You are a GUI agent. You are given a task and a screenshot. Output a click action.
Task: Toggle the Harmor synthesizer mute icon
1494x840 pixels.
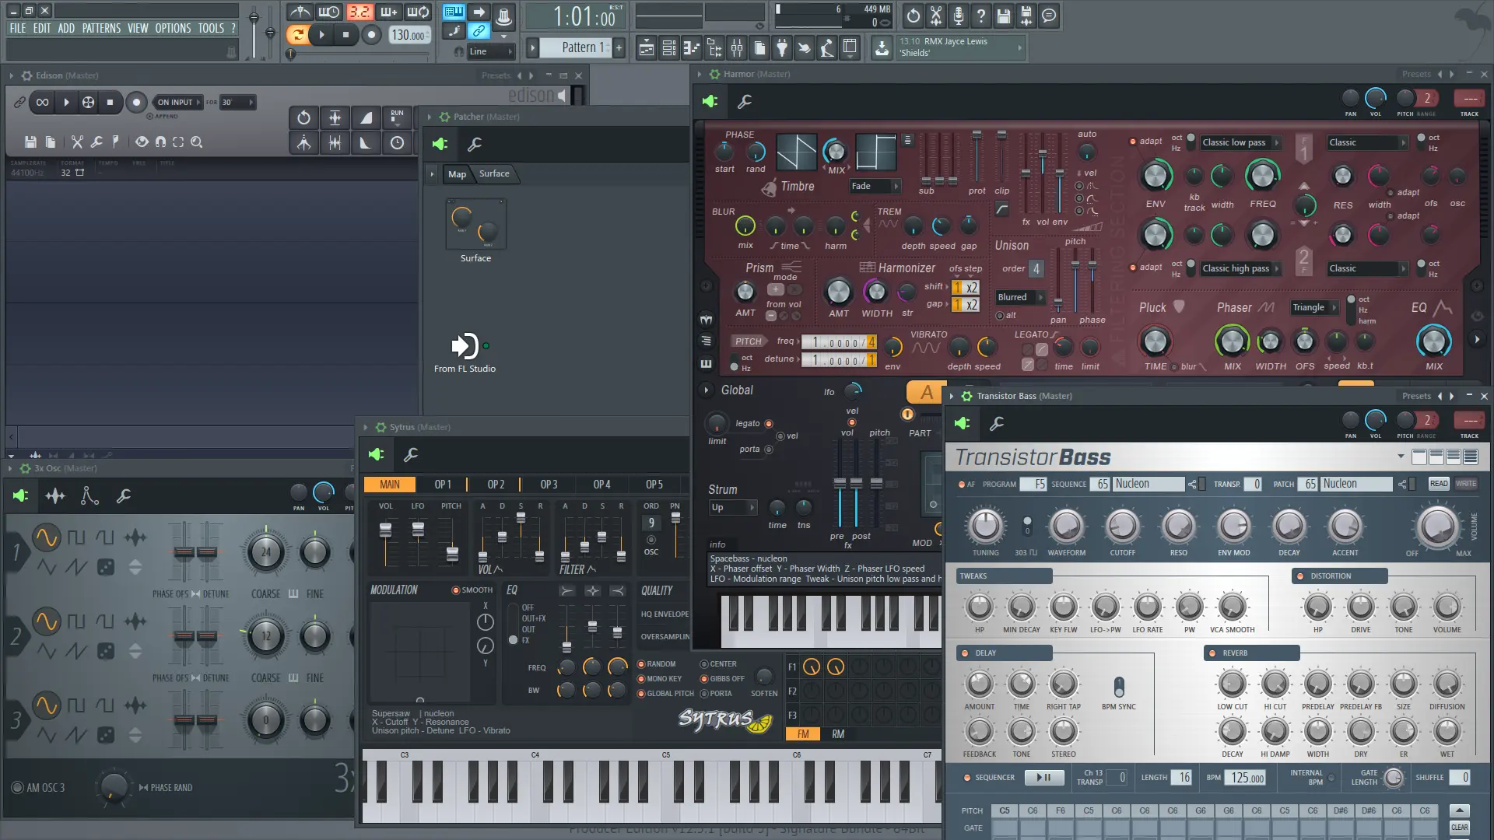pos(711,100)
